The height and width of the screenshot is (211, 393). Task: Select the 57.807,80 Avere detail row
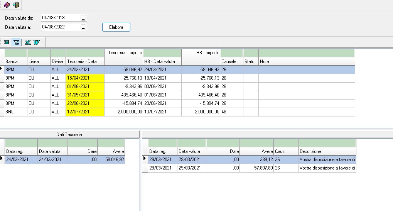(x=256, y=168)
